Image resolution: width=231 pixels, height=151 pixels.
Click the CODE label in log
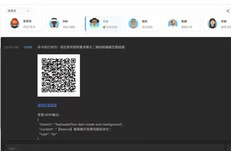coord(28,47)
